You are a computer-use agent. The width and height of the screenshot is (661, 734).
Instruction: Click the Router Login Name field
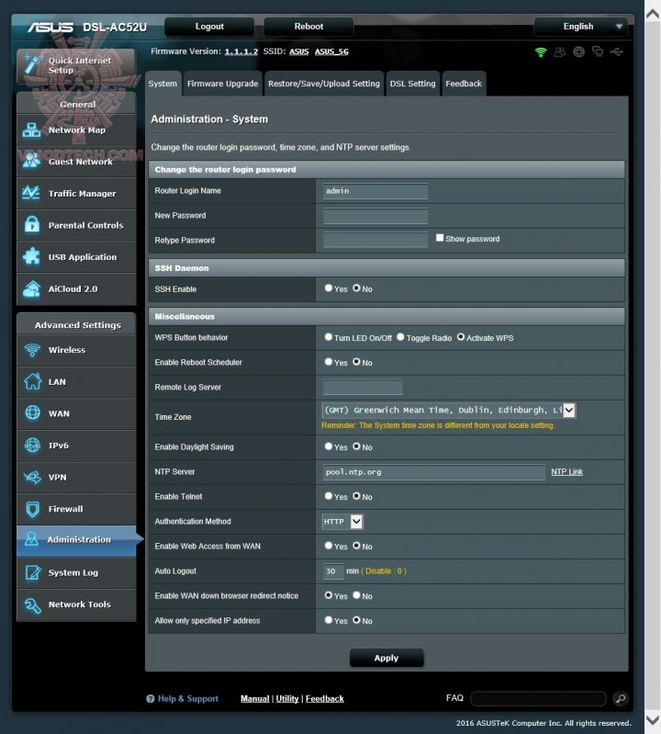tap(375, 191)
